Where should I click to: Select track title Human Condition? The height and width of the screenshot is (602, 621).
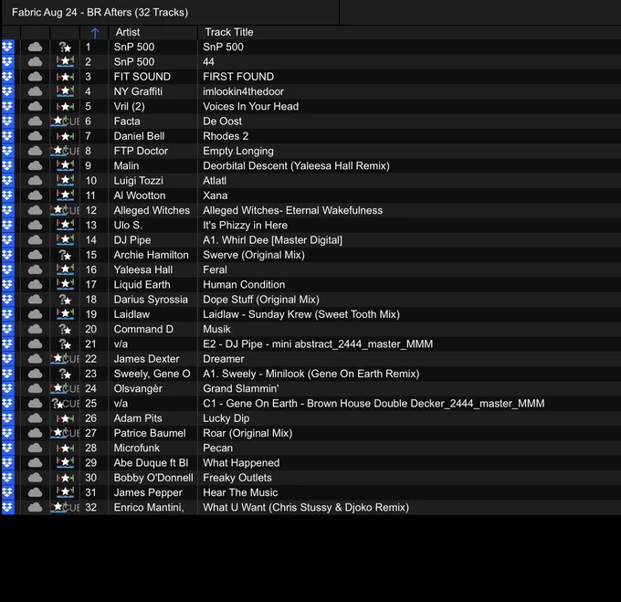tap(244, 285)
